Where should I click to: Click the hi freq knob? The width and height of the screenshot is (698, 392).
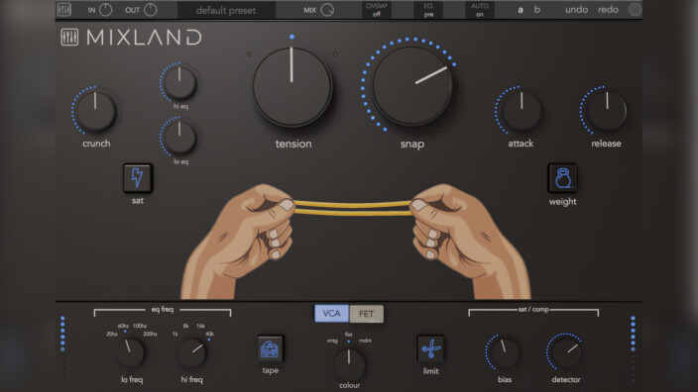point(192,352)
